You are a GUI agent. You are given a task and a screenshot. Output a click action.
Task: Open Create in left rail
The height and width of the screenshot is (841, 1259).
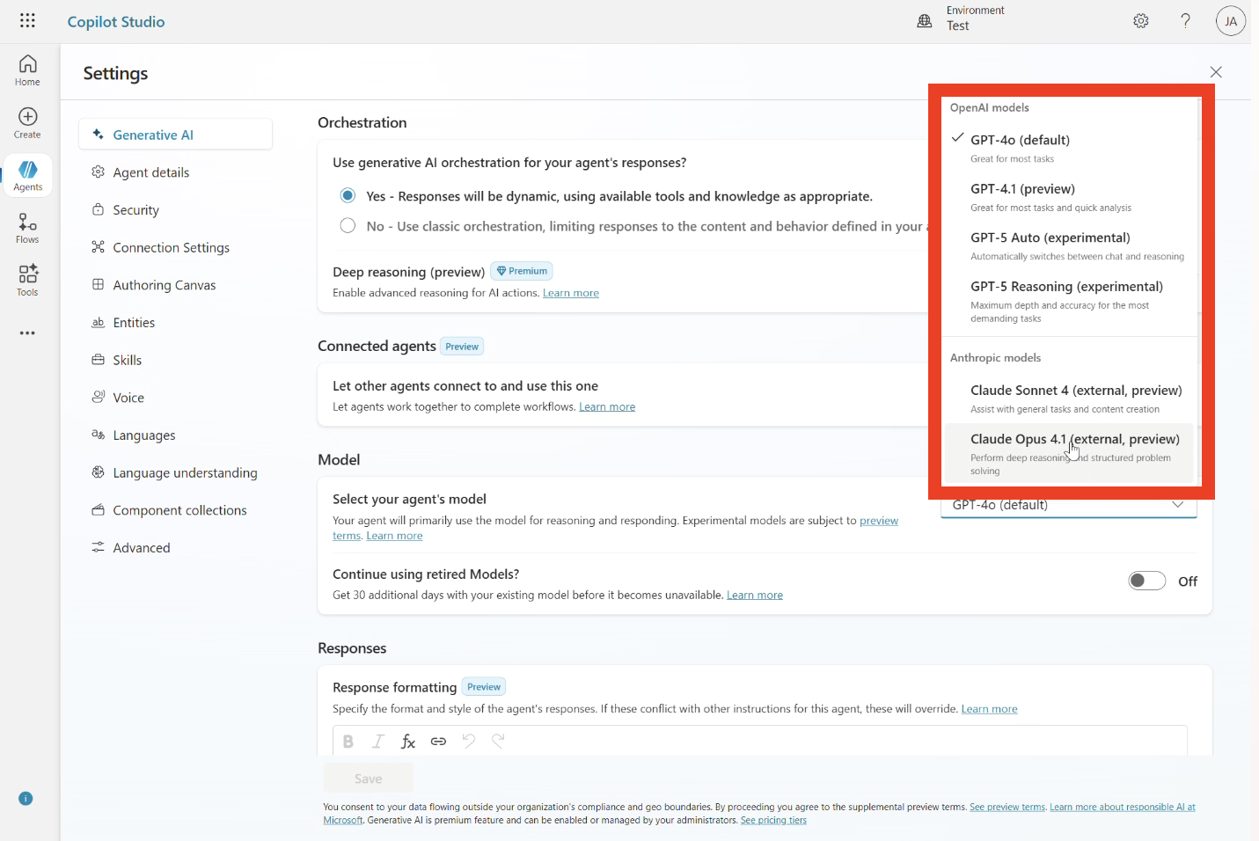click(27, 123)
